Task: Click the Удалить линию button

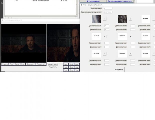Action: [53, 64]
